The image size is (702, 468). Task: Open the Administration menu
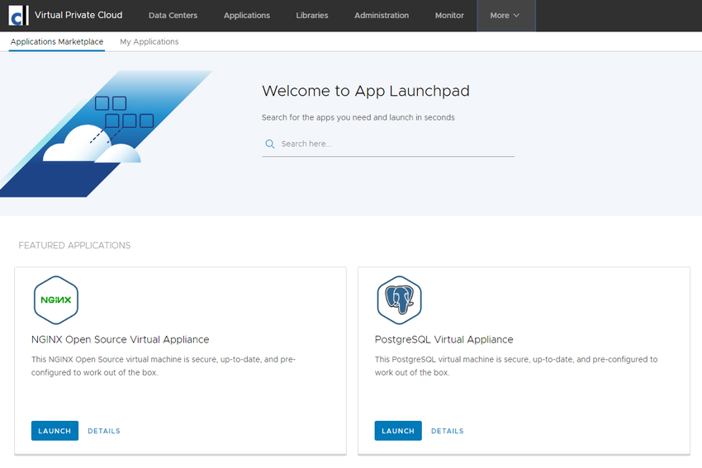coord(382,16)
